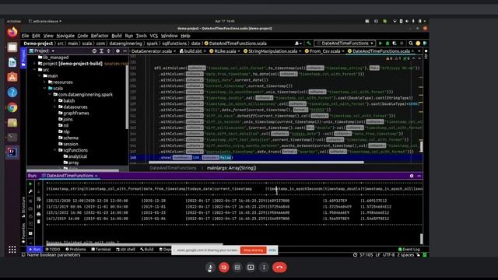Screen dimensions: 498x280
Task: Open the File menu
Action: (x=25, y=36)
